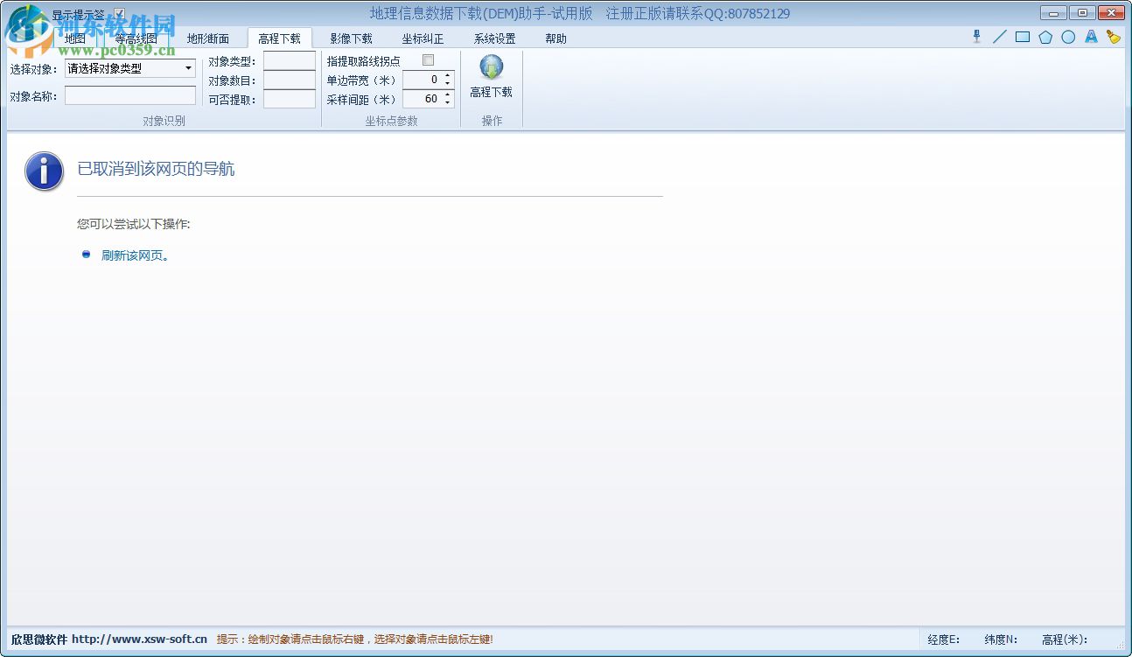Click inside the 对象名称 input field

129,95
